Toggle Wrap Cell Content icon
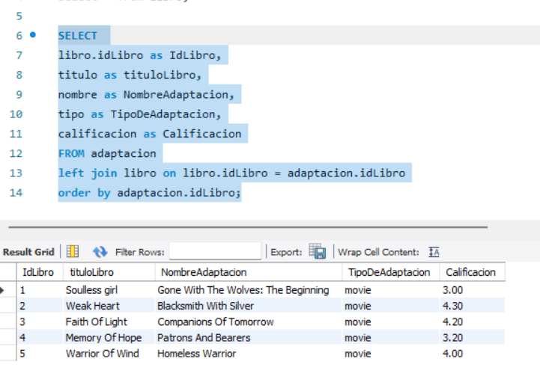This screenshot has height=385, width=540. click(x=434, y=252)
